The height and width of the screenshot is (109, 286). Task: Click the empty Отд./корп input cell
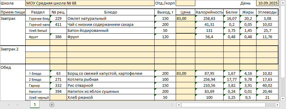(186, 3)
